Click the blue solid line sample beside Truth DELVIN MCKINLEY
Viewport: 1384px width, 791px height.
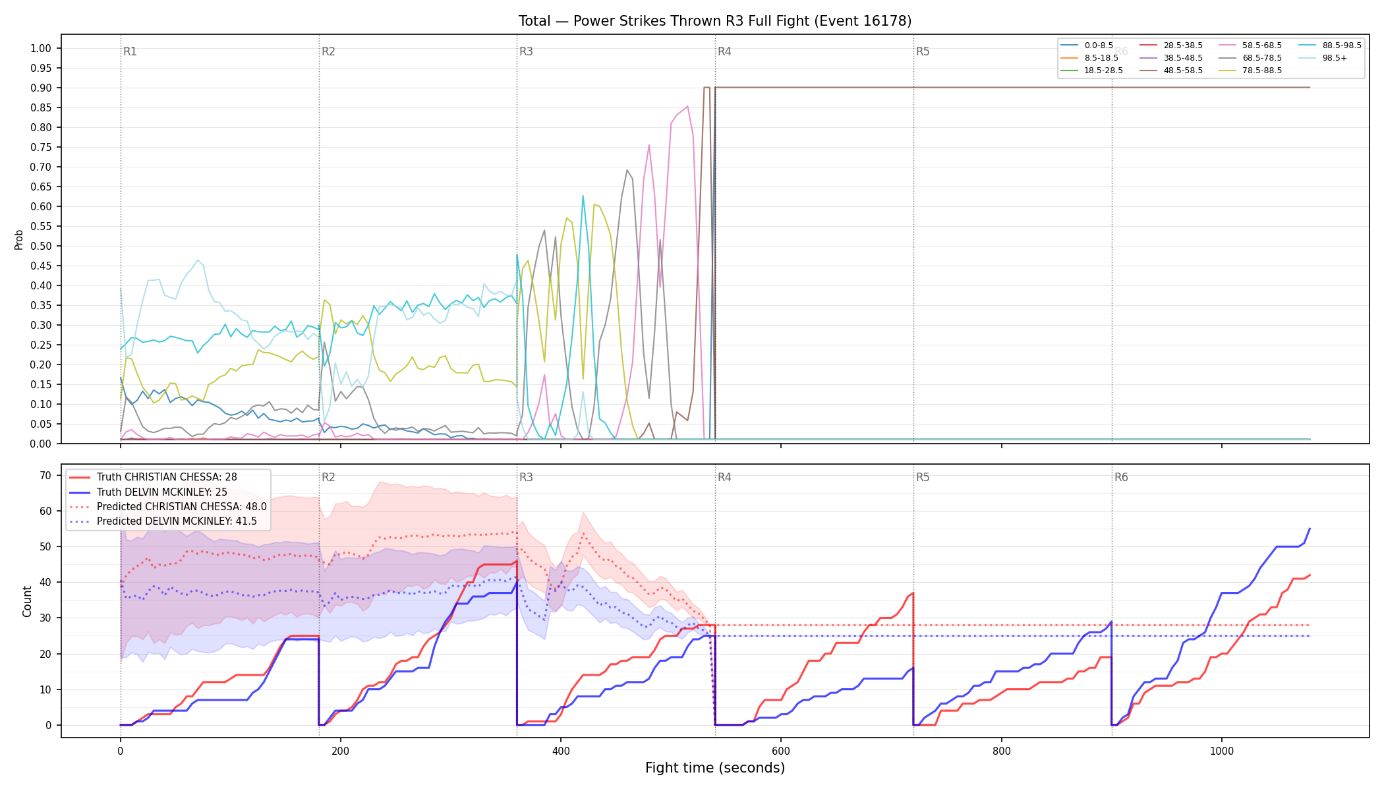point(80,492)
